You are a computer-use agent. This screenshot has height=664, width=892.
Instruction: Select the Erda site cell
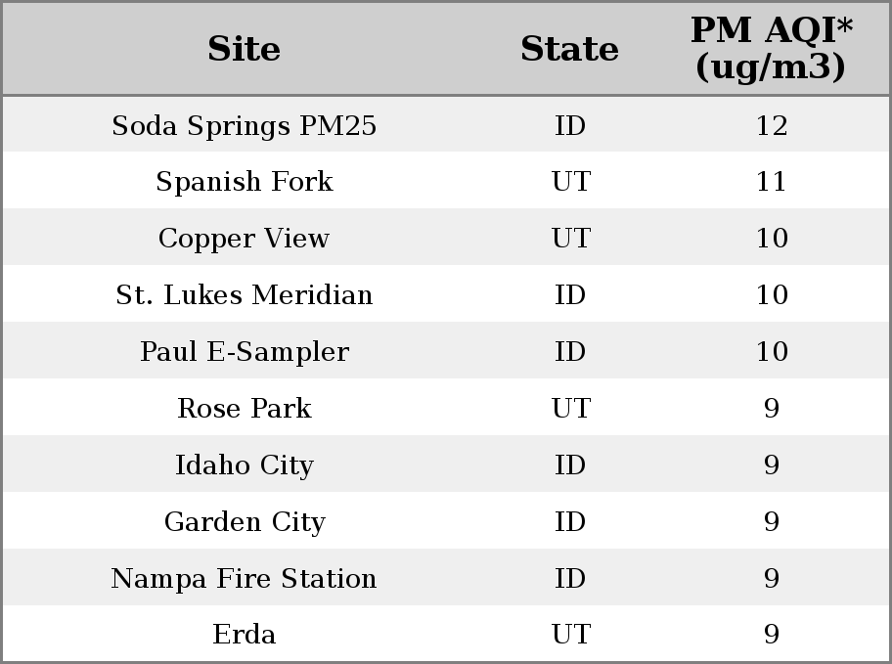(x=245, y=635)
